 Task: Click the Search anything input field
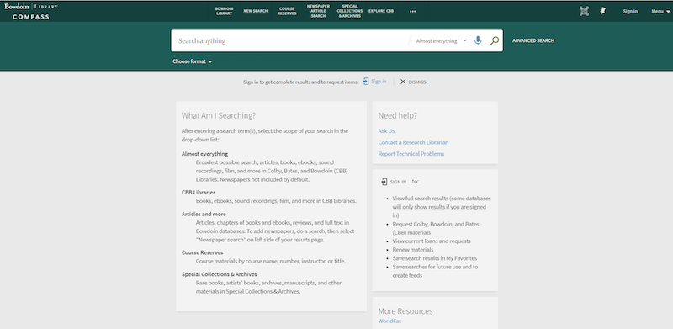289,40
